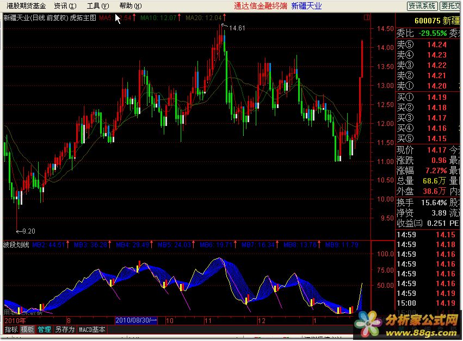
Task: Click 买① price 14.19
Action: coord(437,97)
